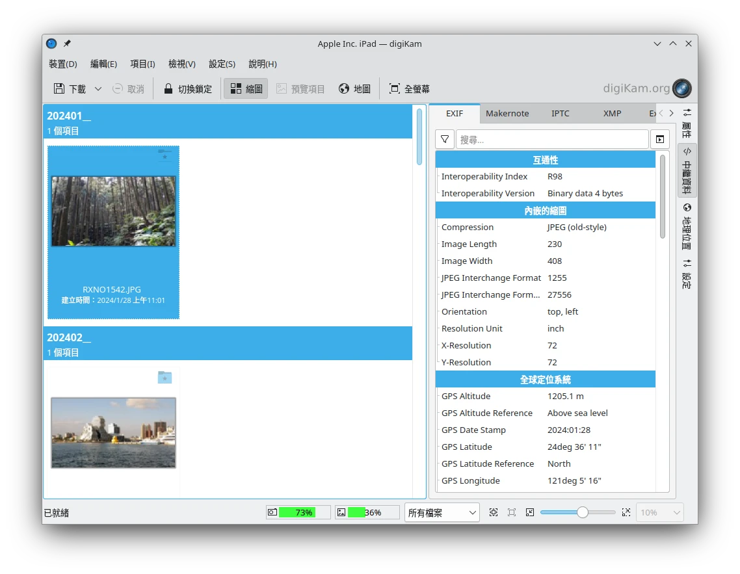Open the metadata options button beside search box

659,139
